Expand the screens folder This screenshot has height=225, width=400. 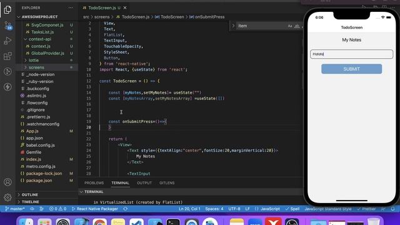coord(36,67)
